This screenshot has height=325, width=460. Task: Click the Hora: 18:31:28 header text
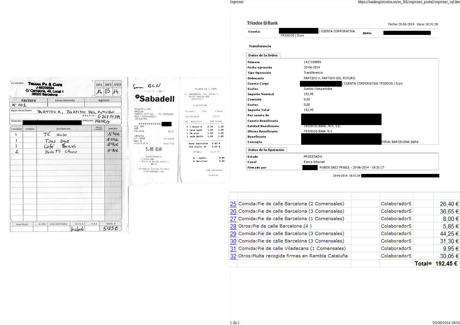(x=427, y=24)
